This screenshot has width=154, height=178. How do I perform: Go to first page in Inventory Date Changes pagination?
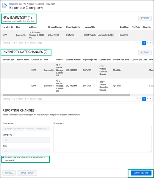coord(137,99)
